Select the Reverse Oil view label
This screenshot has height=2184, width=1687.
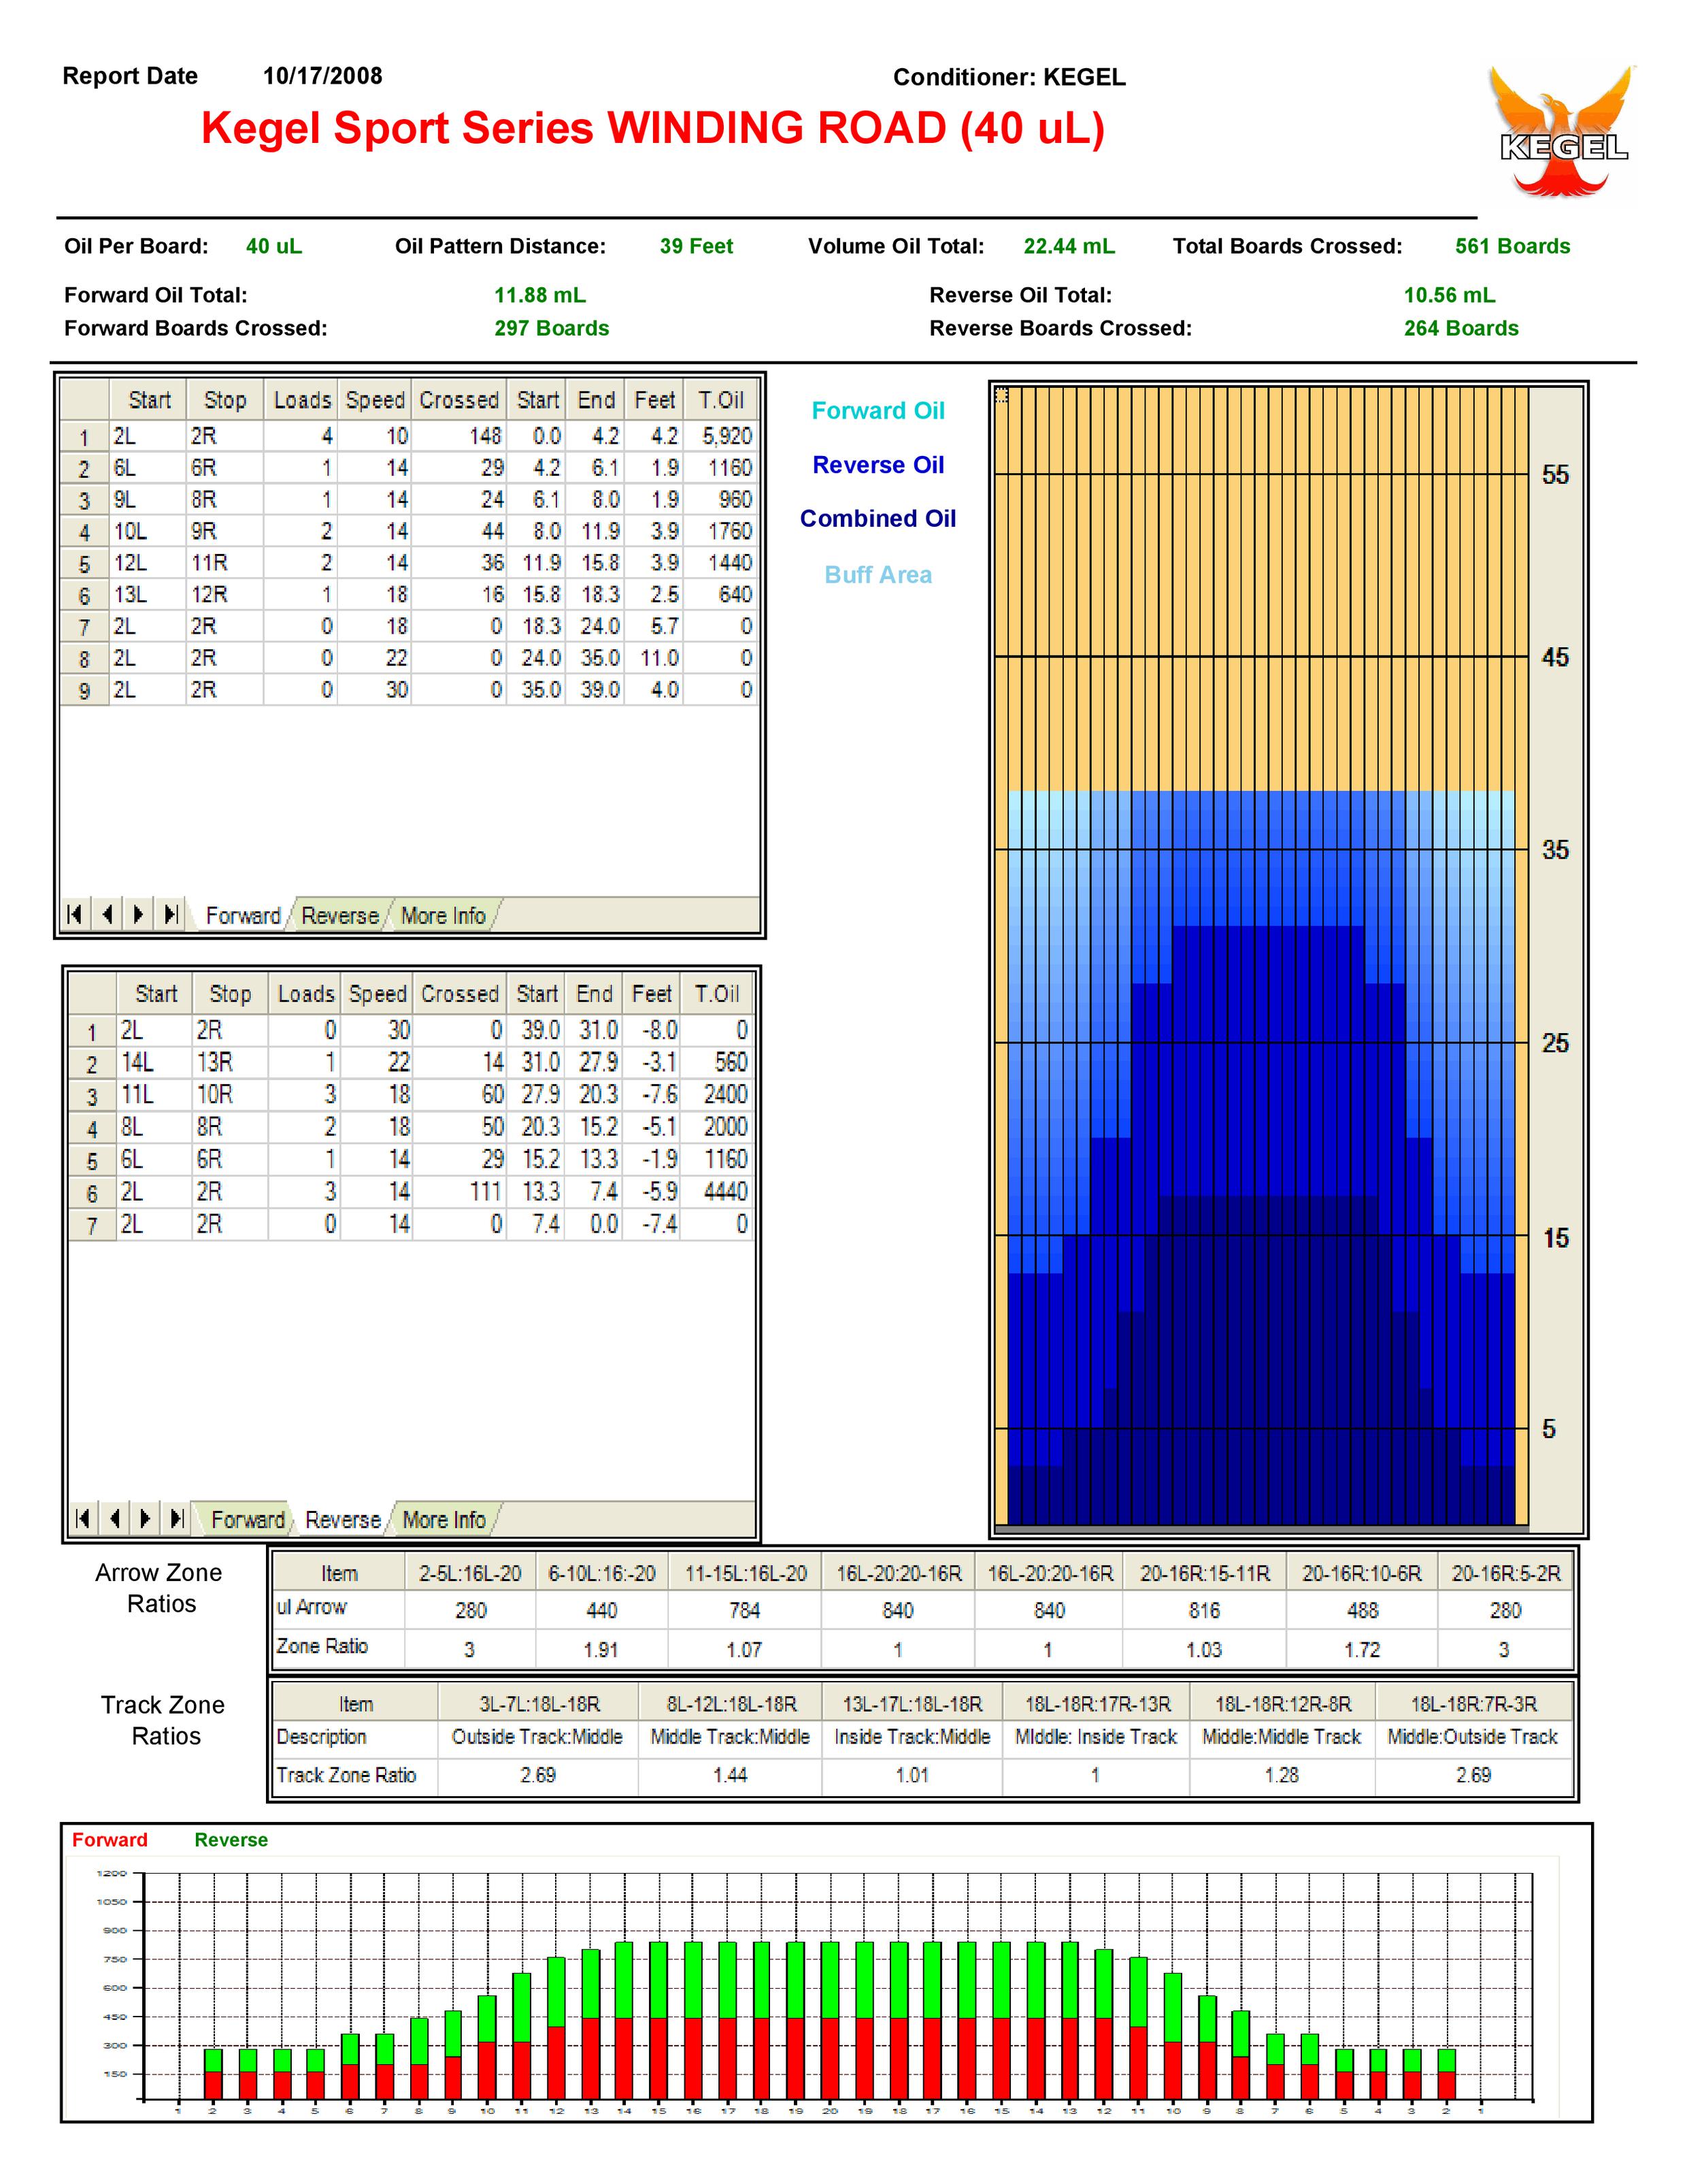[878, 465]
